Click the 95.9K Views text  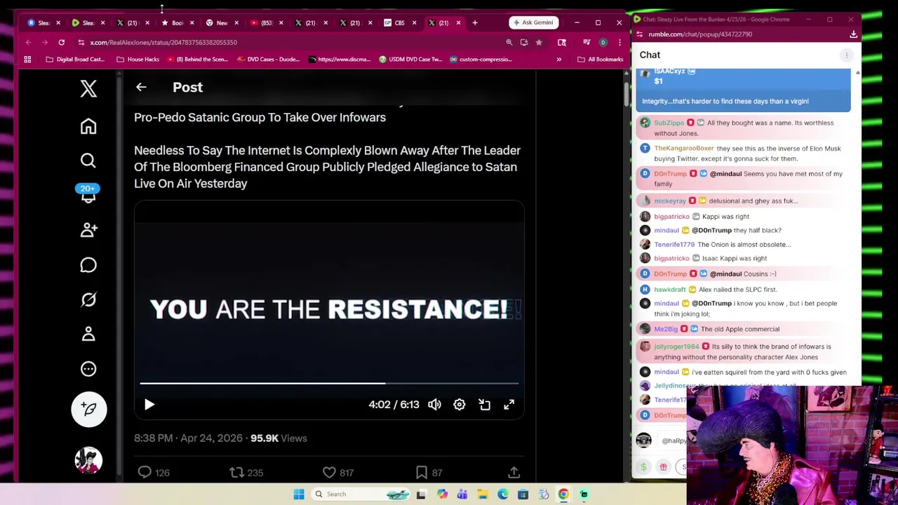point(279,438)
